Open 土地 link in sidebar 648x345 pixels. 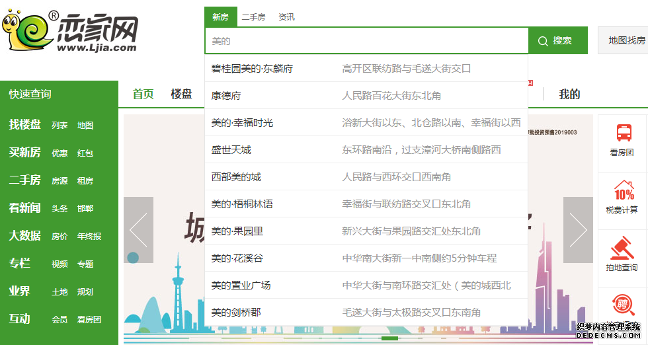pyautogui.click(x=60, y=291)
